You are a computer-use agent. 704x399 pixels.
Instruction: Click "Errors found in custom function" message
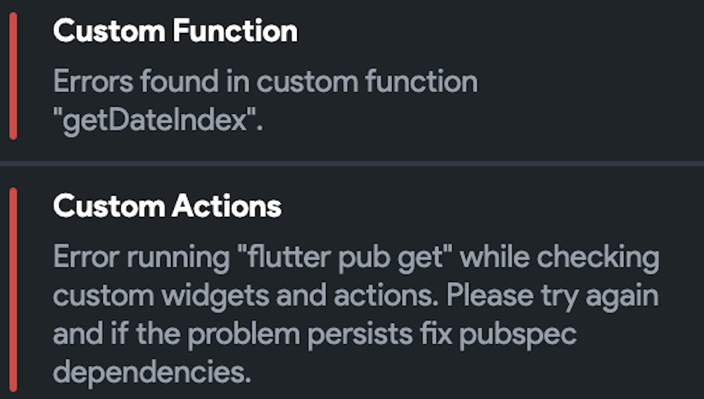265,82
